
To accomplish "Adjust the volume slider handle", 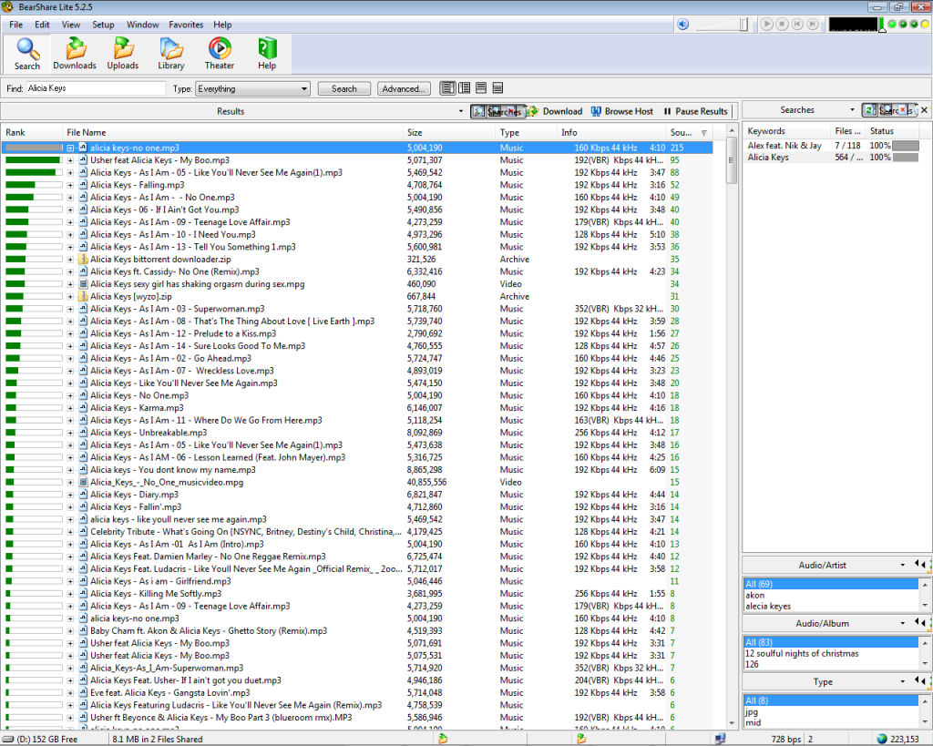I will click(743, 25).
